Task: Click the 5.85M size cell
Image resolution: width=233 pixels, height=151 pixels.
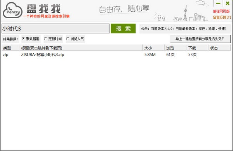Action: pyautogui.click(x=150, y=54)
